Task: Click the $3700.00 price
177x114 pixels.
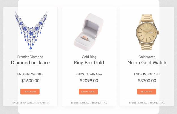Action: pyautogui.click(x=147, y=81)
